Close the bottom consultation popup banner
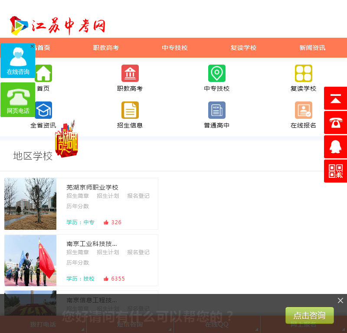This screenshot has width=347, height=333. [340, 300]
